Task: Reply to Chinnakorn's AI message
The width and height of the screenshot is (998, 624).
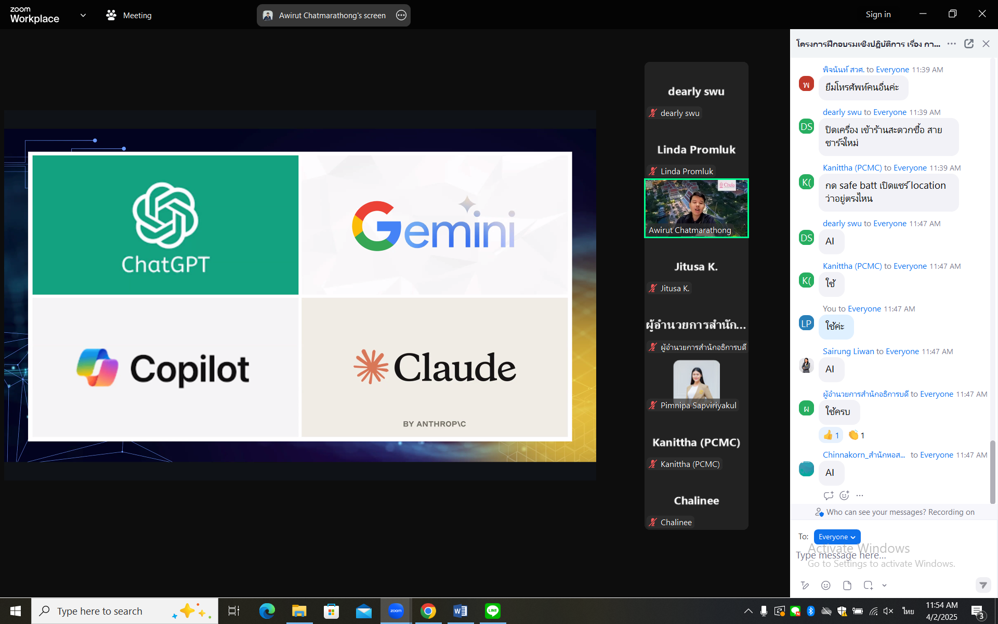Action: (x=829, y=496)
